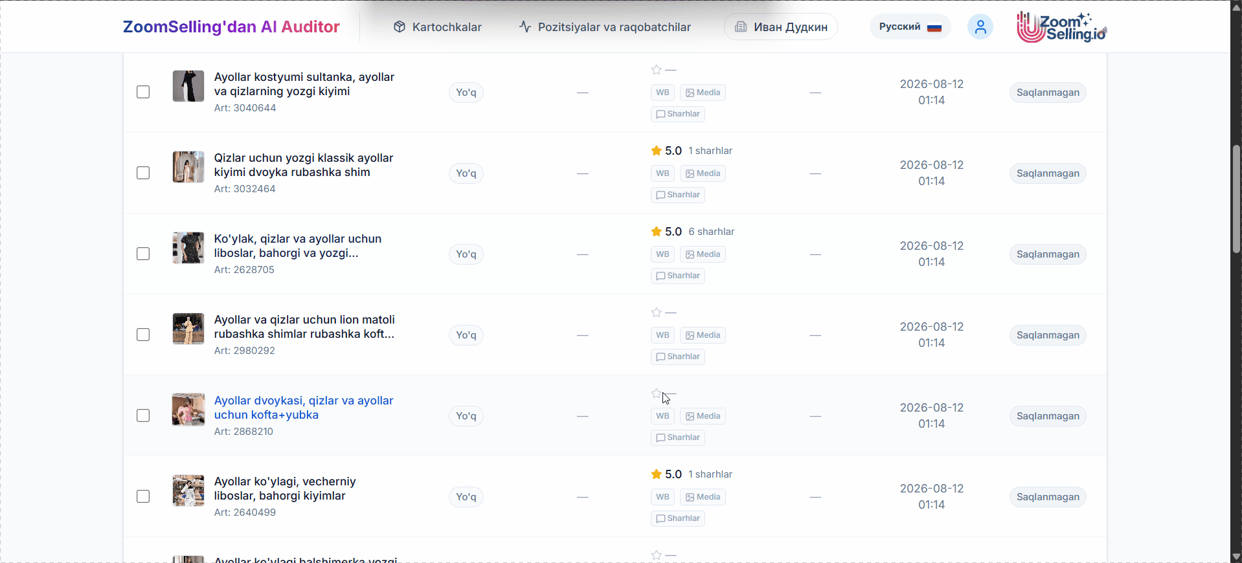Click the thumbnail of Art 2980292 product
1242x563 pixels.
click(188, 329)
